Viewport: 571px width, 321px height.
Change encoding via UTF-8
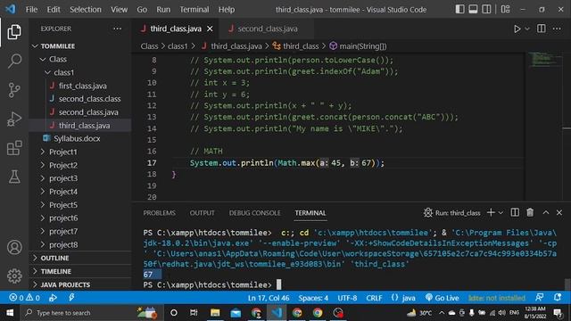(x=347, y=298)
